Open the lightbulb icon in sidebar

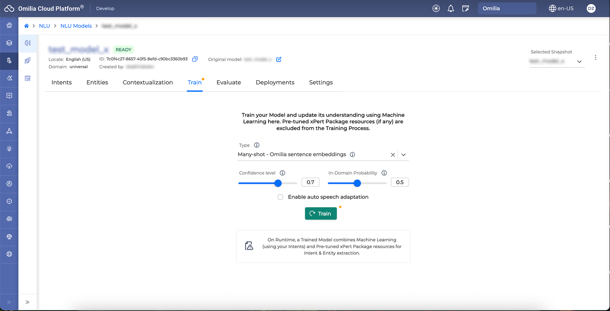pyautogui.click(x=9, y=149)
